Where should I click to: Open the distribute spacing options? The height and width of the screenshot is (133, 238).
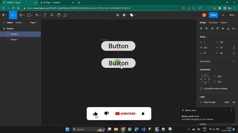click(x=234, y=28)
